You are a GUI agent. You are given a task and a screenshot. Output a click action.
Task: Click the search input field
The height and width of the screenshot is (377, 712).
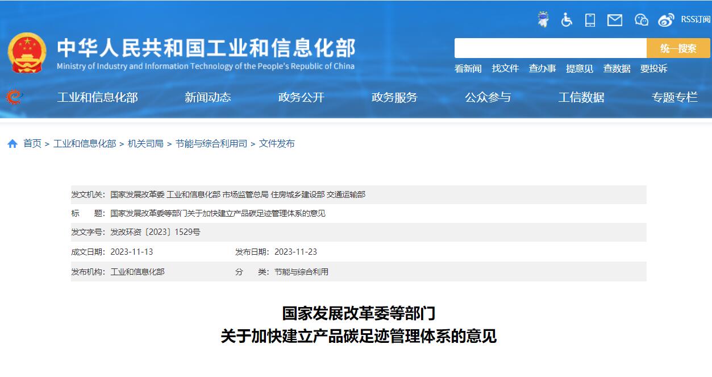[x=550, y=48]
